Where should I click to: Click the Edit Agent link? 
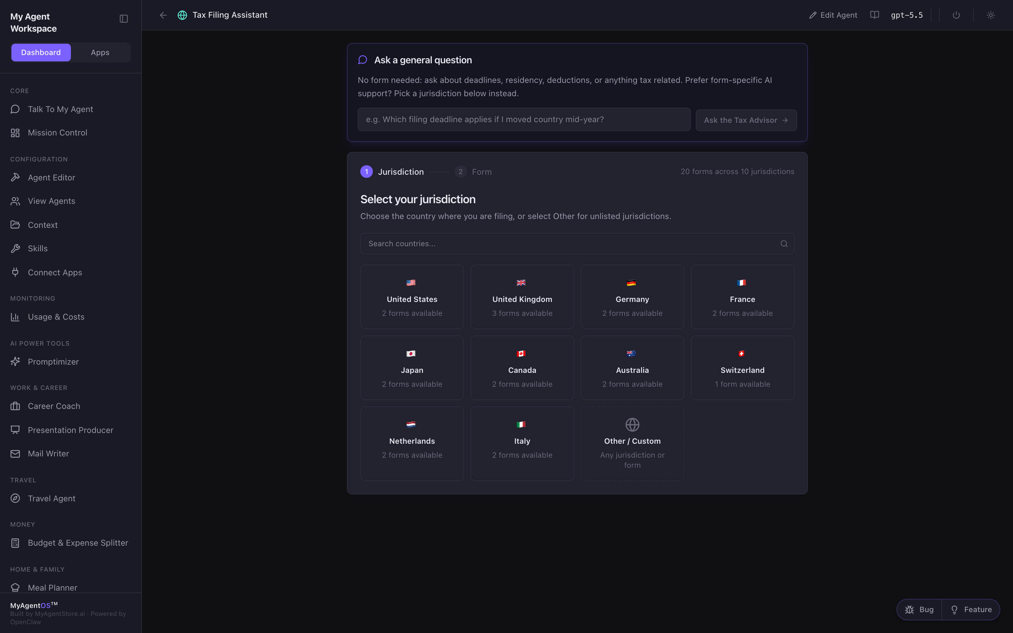click(x=833, y=15)
